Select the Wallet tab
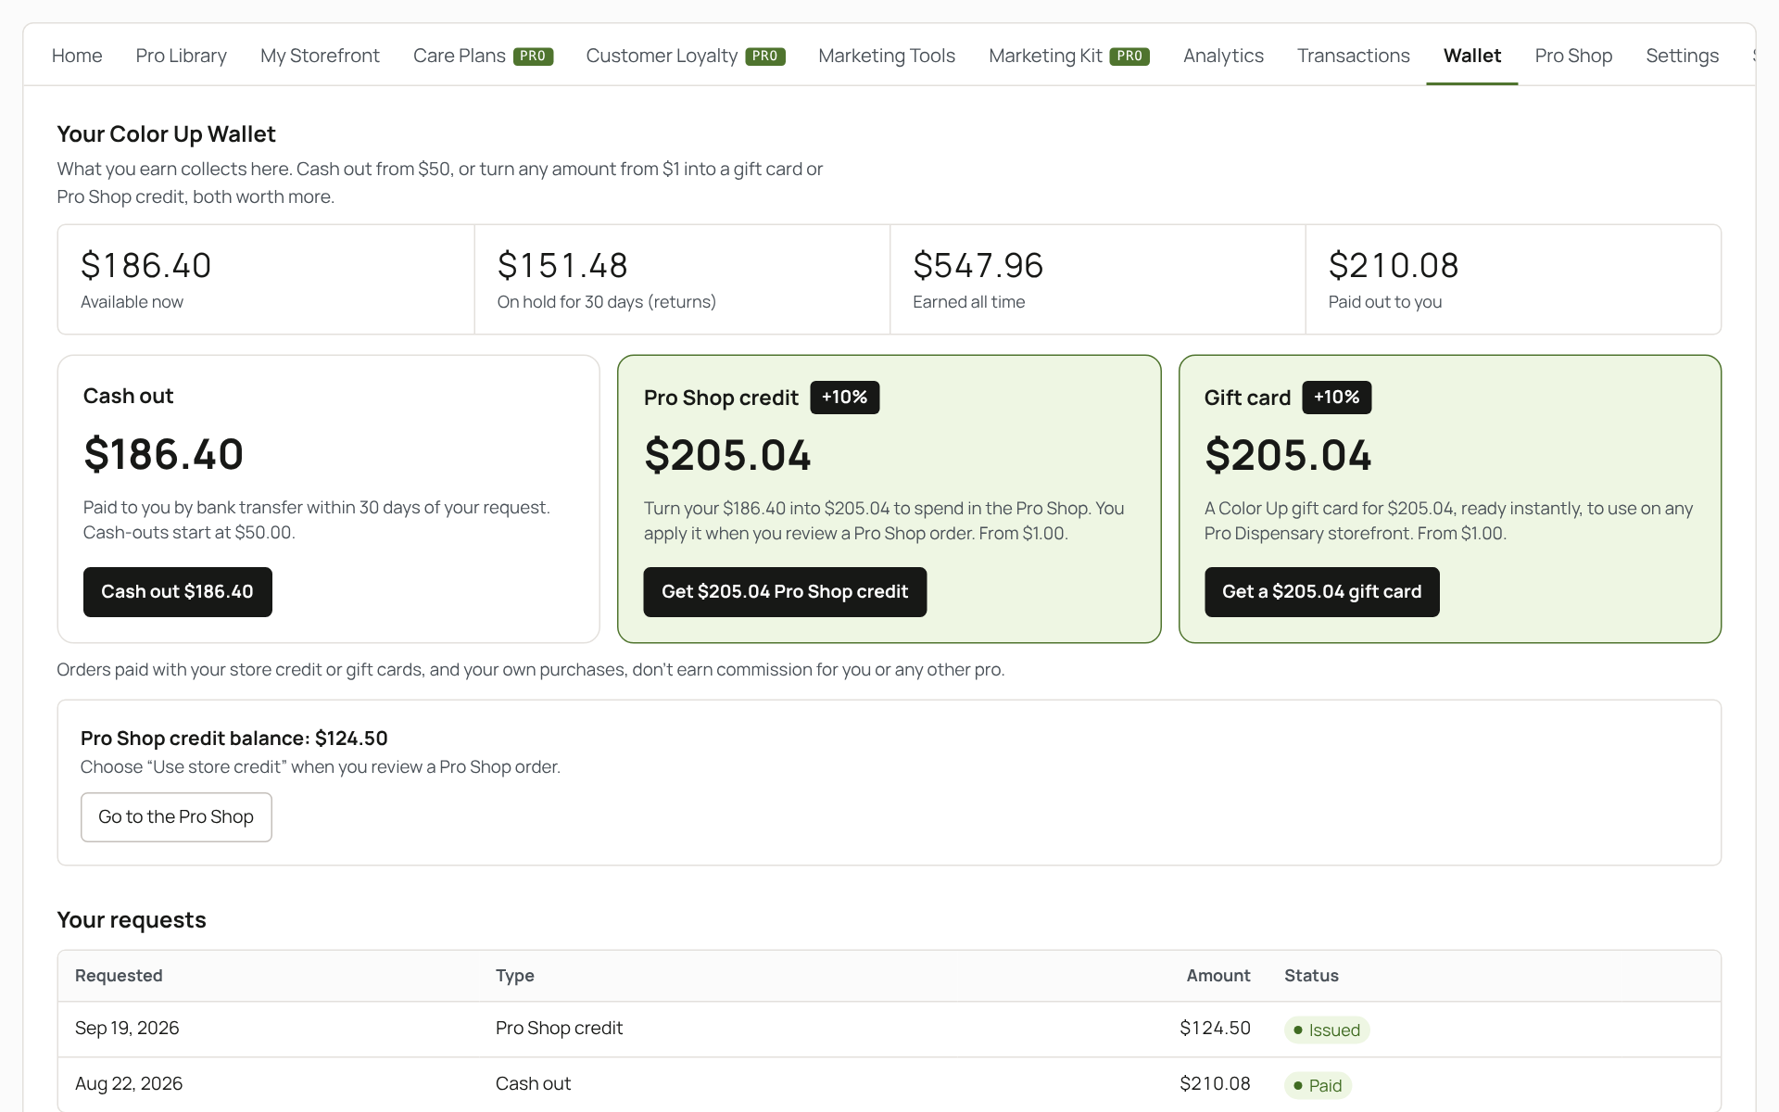 tap(1471, 56)
